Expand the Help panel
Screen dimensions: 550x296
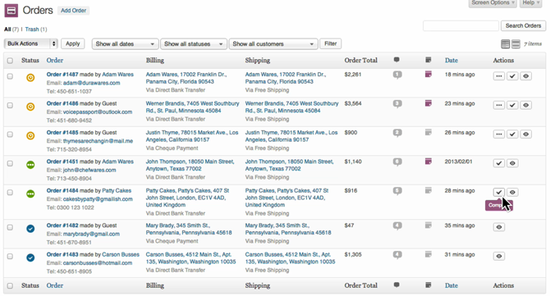click(x=531, y=2)
